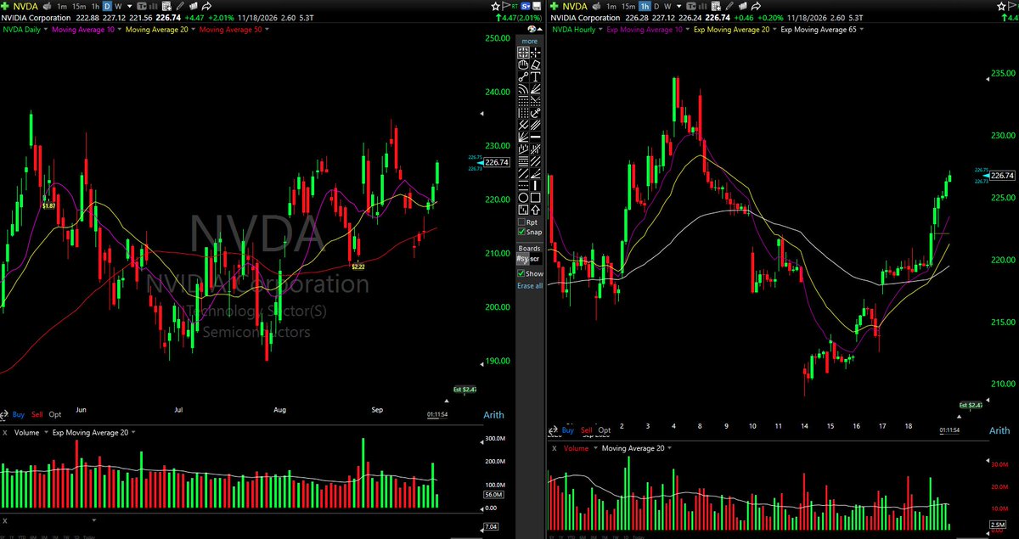Select the Fibonacci arcs drawing tool
This screenshot has height=539, width=1019.
pos(523,88)
